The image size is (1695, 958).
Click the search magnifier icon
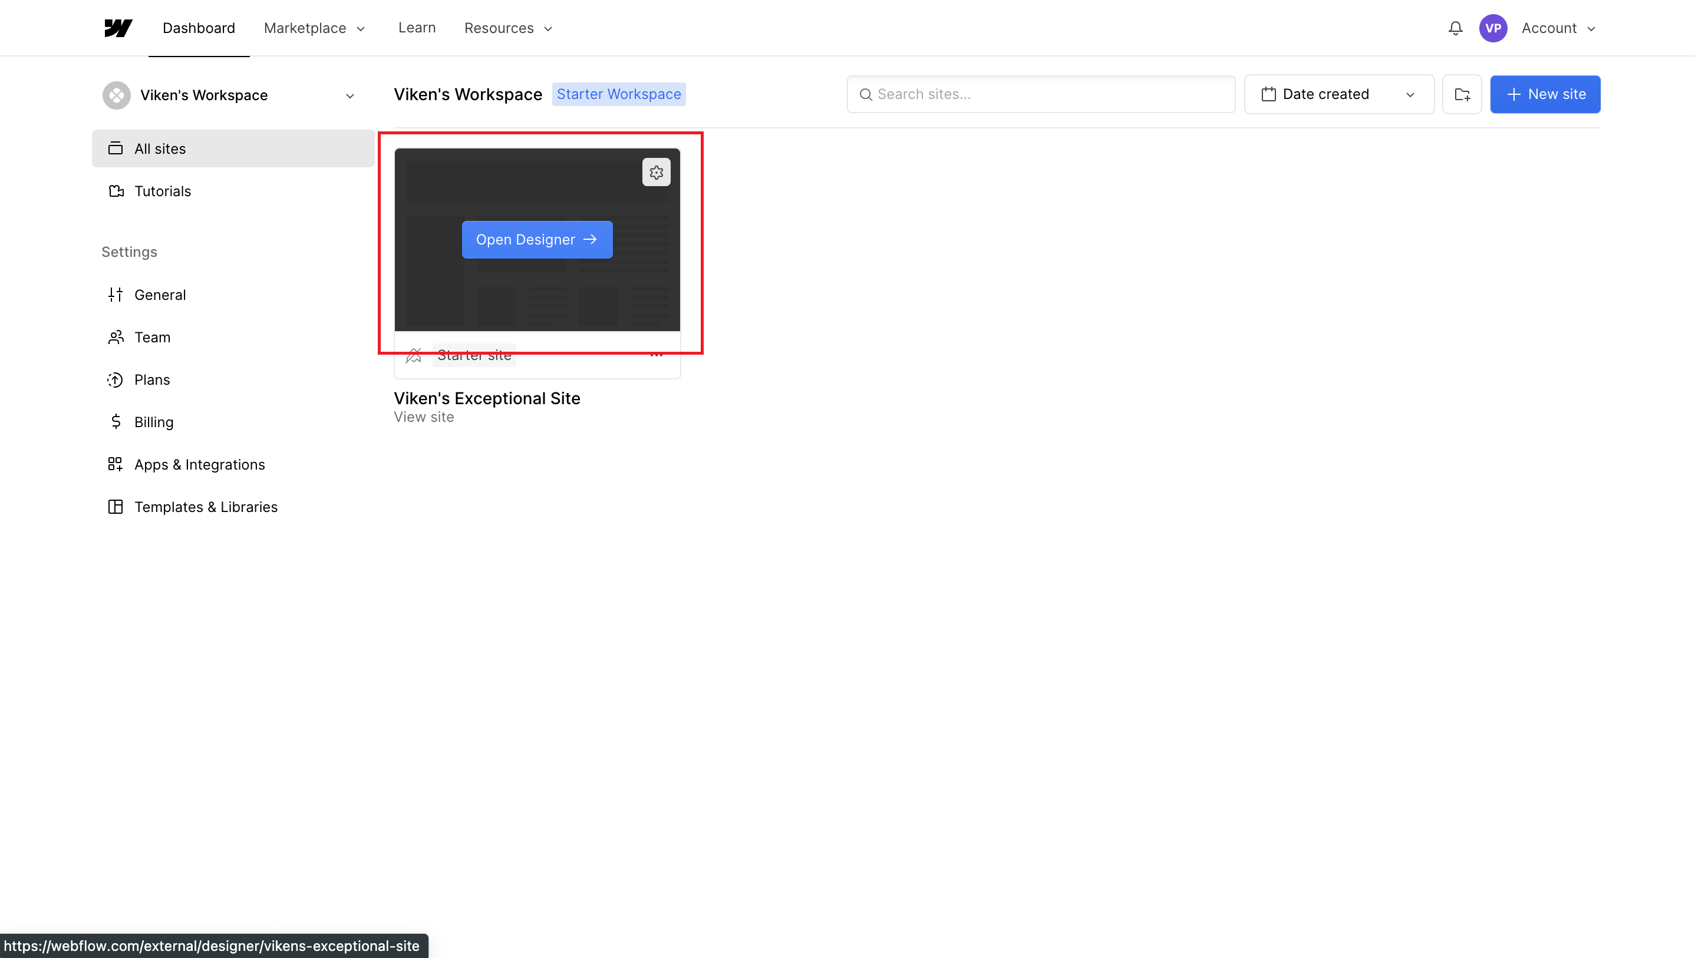(x=866, y=95)
